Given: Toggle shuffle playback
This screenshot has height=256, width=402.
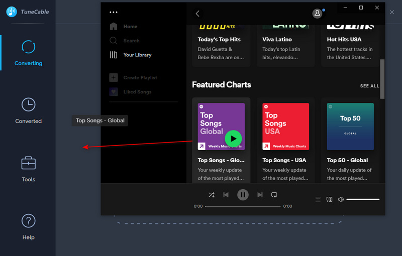Looking at the screenshot, I should click(212, 195).
